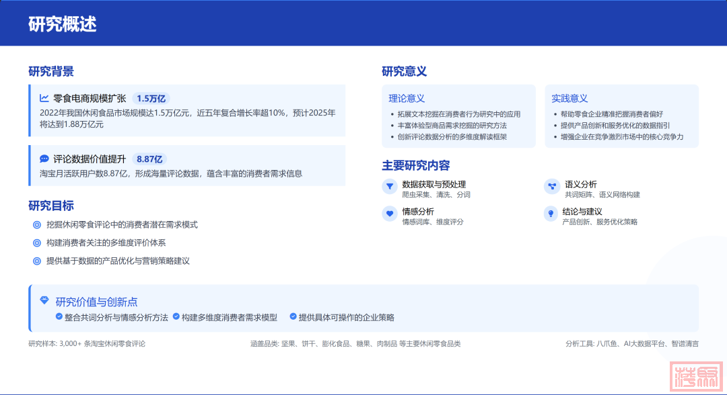Click the 研究样本 footer note text
This screenshot has height=395, width=727.
point(87,343)
